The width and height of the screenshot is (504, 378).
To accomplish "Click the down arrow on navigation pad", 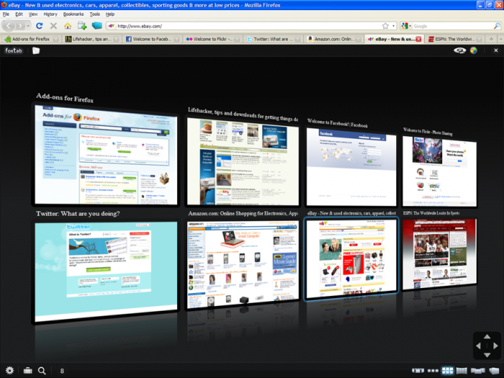I will 487,355.
